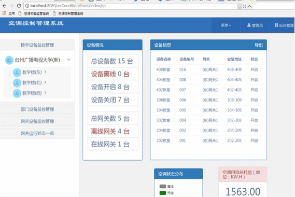
Task: Click the 管理员 user link
Action: tap(255, 25)
